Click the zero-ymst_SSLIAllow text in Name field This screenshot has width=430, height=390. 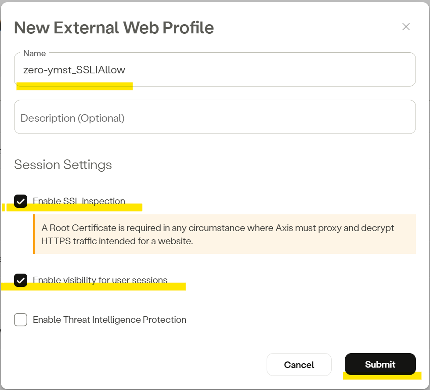[x=74, y=70]
